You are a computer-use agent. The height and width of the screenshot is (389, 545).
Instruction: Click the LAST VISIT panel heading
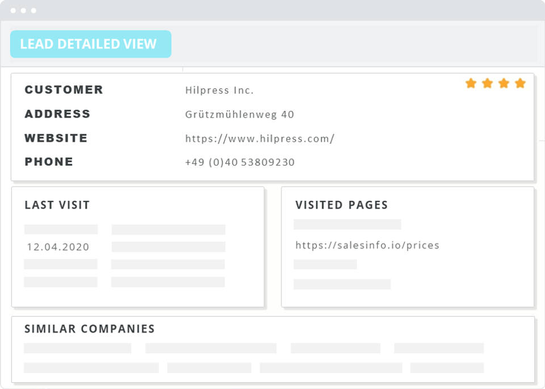(57, 205)
